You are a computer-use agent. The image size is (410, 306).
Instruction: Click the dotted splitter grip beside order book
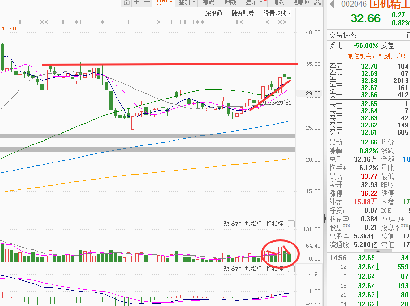coord(325,107)
